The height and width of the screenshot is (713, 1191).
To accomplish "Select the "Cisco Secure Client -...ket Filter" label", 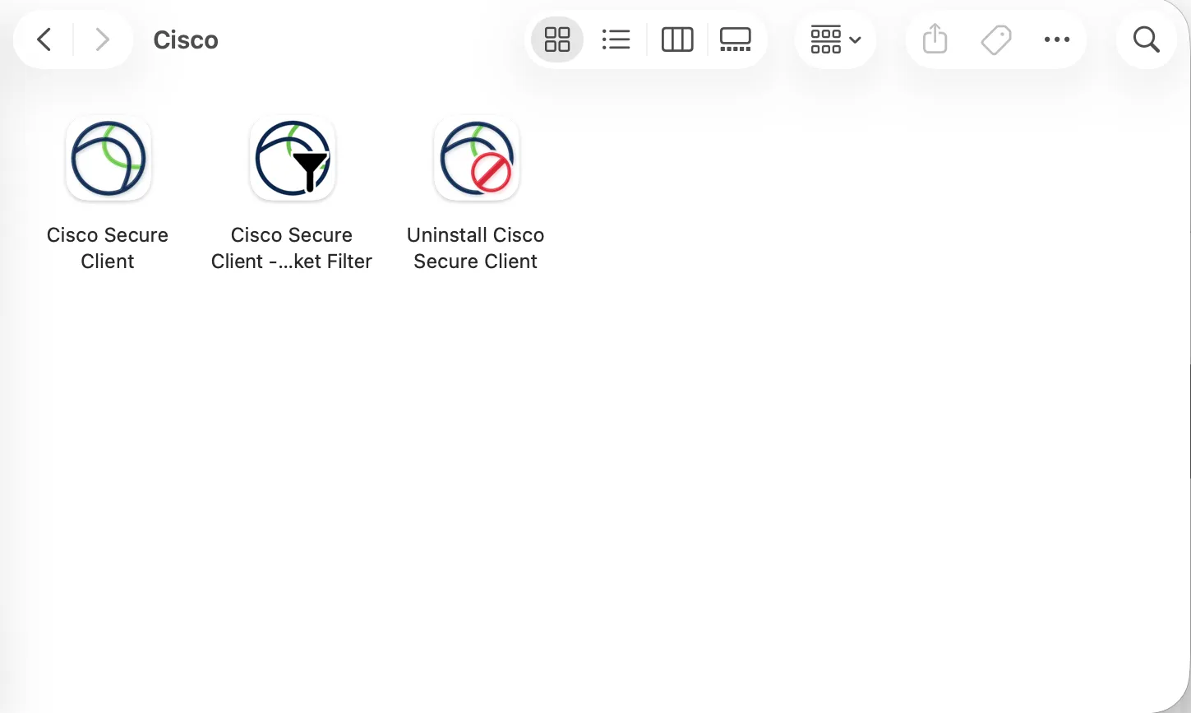I will (292, 248).
